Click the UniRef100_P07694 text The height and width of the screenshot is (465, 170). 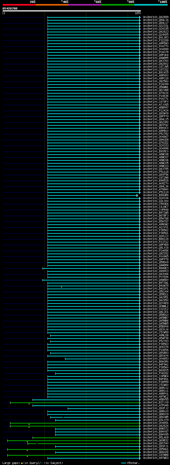156,277
